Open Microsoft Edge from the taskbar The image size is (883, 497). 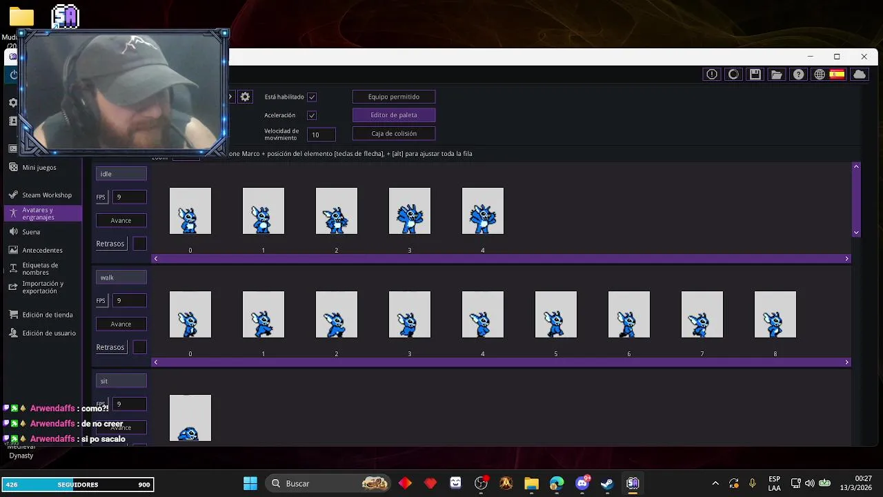click(x=557, y=483)
